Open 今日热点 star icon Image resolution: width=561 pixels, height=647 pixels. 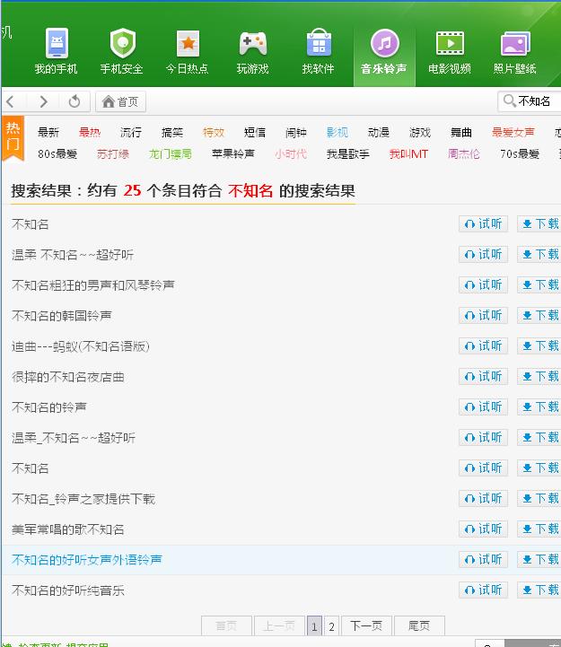(188, 43)
